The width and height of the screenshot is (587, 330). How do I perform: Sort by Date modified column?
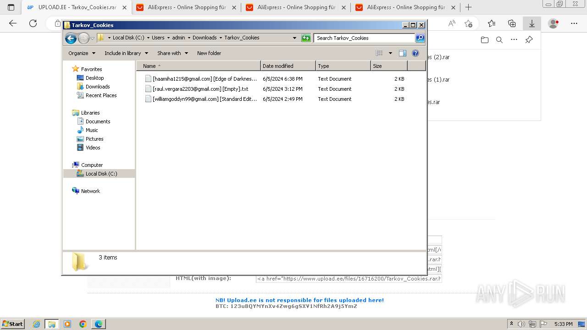[x=288, y=66]
